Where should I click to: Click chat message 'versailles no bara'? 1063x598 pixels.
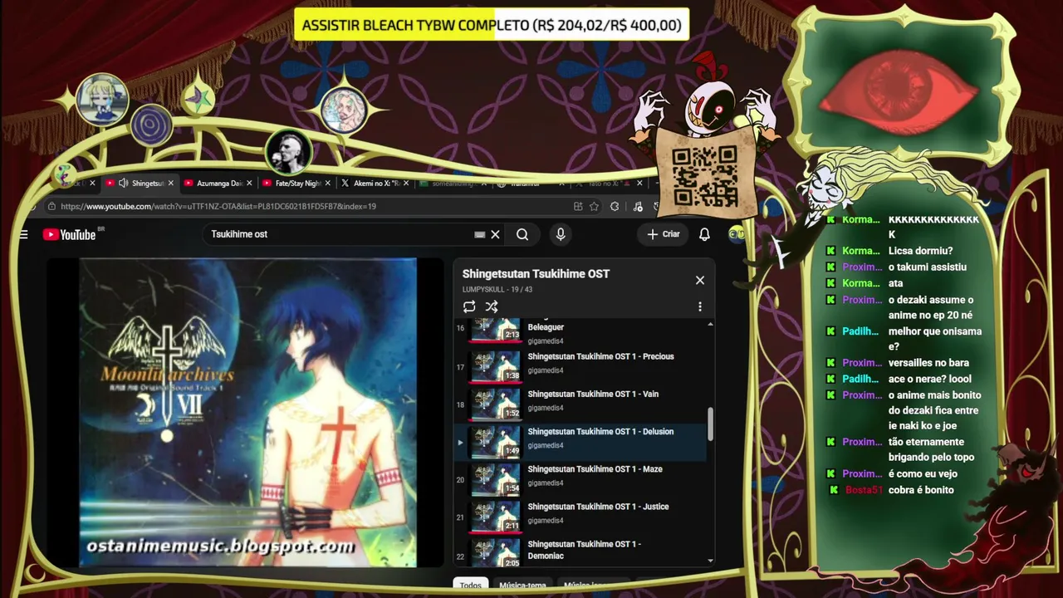[x=928, y=363]
